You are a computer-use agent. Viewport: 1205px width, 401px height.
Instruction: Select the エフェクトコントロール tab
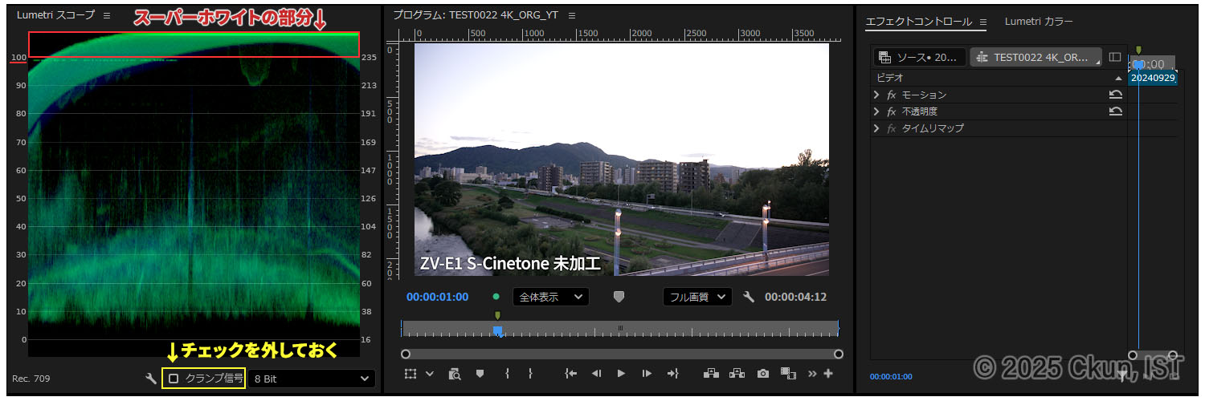[x=918, y=22]
